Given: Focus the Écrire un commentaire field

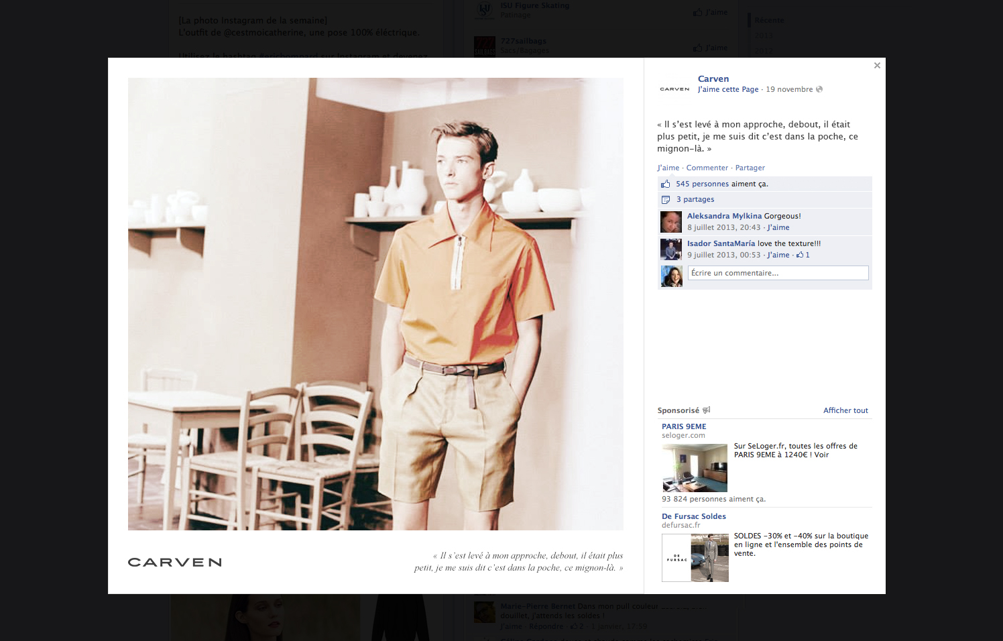Looking at the screenshot, I should (x=778, y=273).
